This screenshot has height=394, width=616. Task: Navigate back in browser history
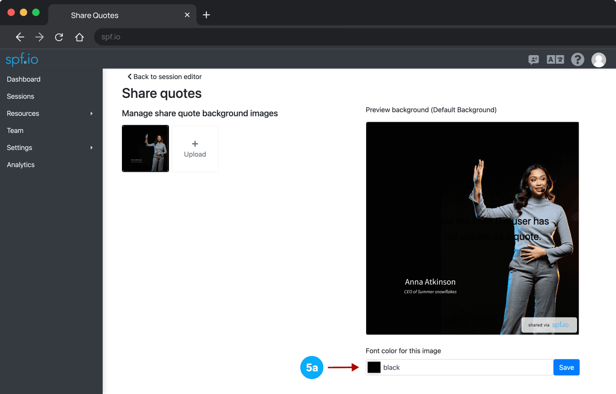20,37
